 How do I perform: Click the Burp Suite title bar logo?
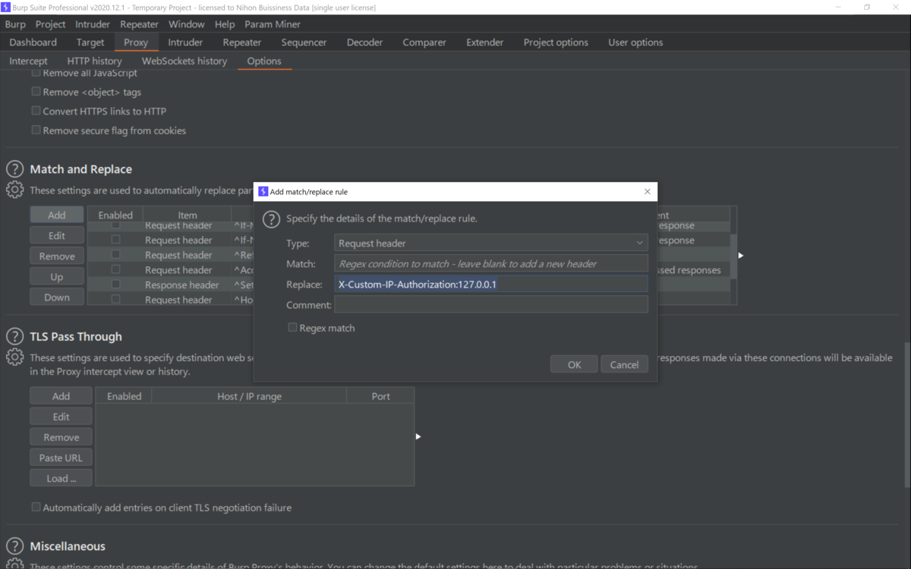6,7
